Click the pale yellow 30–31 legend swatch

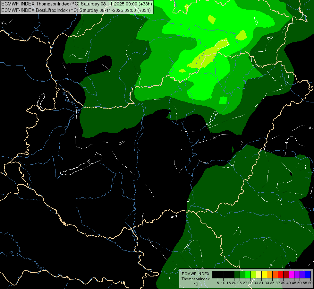pyautogui.click(x=259, y=275)
